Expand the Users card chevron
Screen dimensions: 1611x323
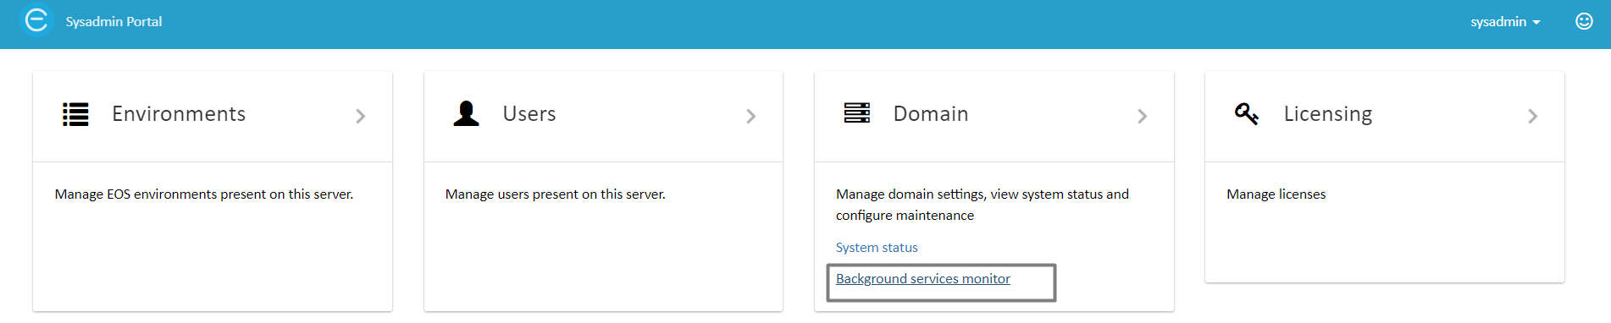751,116
